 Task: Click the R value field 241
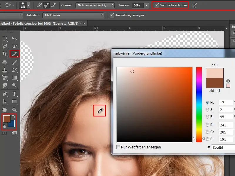tap(226, 125)
